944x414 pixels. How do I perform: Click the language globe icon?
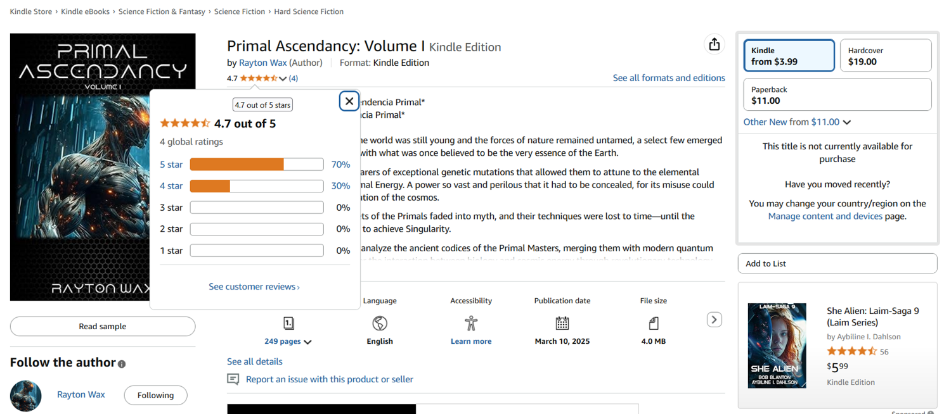[x=380, y=323]
